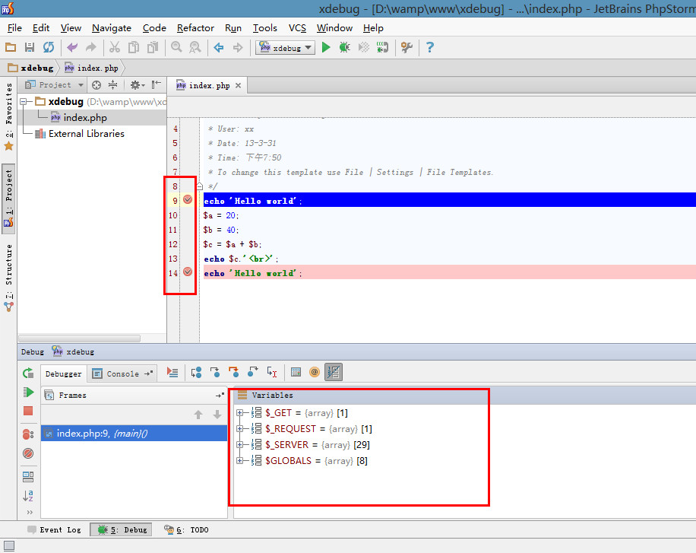
Task: Toggle the Structure side tool window
Action: tap(9, 278)
